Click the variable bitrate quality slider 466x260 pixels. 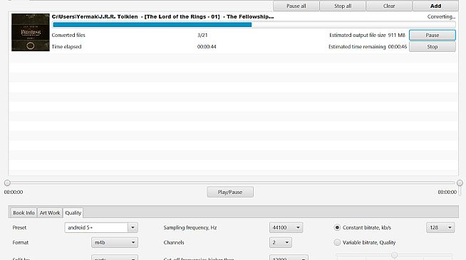pos(394,255)
